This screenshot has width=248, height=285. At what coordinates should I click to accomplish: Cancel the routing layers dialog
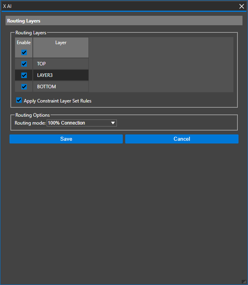pyautogui.click(x=182, y=139)
